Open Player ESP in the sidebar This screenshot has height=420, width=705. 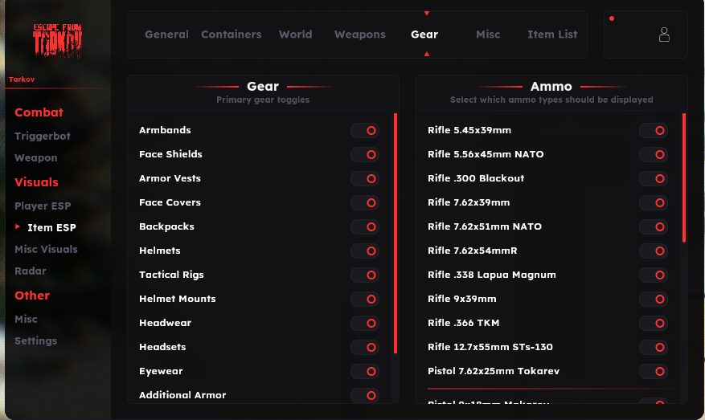point(43,206)
